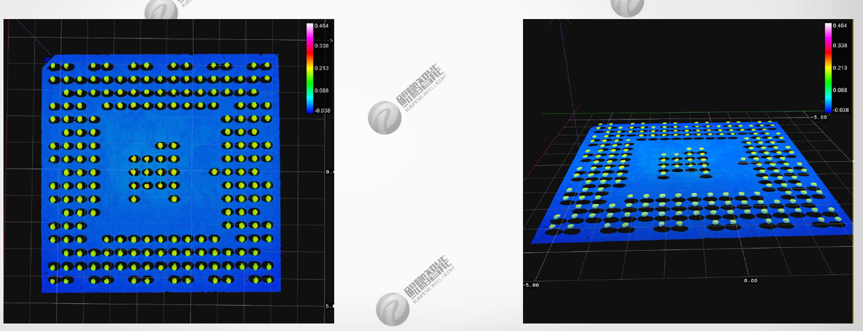Click the bottom-center watermark circular logo
The width and height of the screenshot is (863, 331).
tap(392, 309)
